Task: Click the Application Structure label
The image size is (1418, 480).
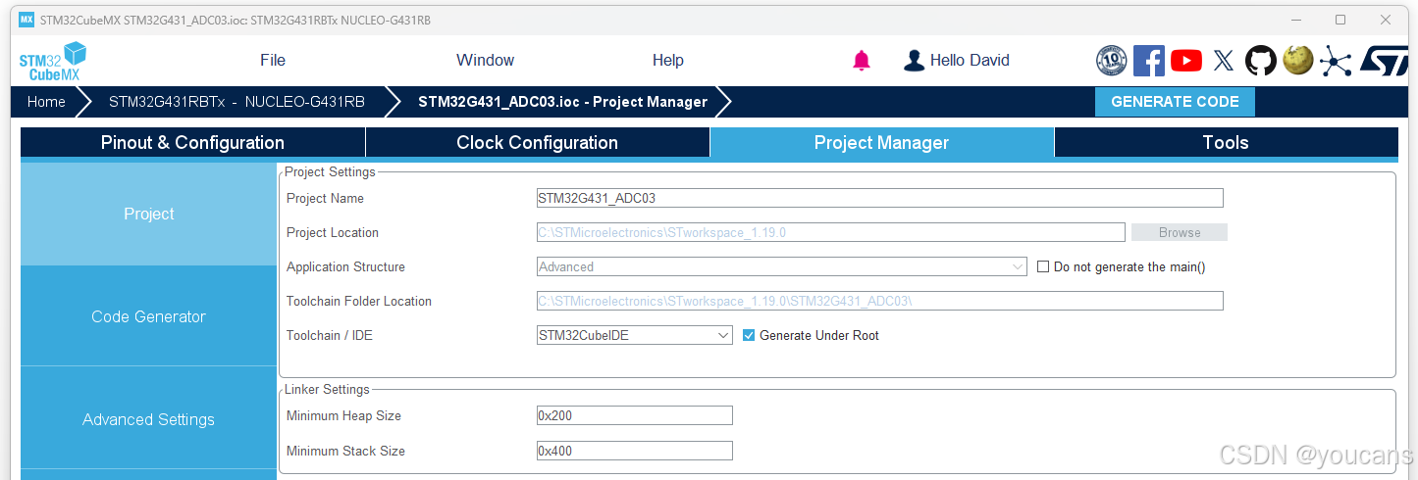Action: [x=345, y=266]
